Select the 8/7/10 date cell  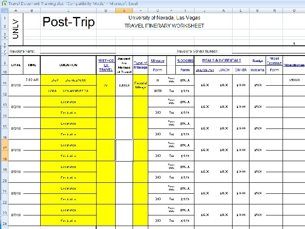(16, 215)
